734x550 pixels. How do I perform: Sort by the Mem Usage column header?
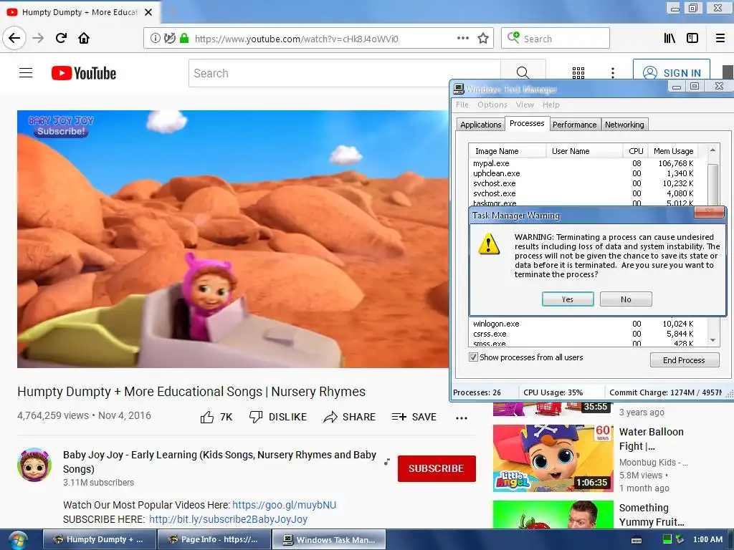tap(673, 151)
